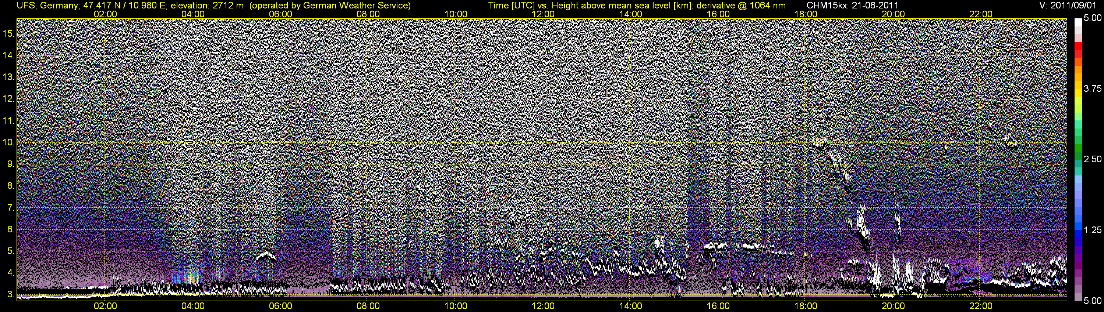
Task: Pick the bottom-axis 16:00 time label
Action: (718, 306)
